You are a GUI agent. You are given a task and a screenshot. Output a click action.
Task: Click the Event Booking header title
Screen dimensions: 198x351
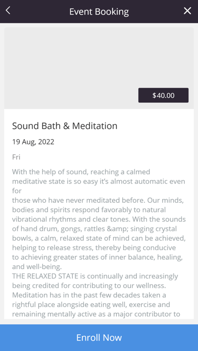pos(99,12)
